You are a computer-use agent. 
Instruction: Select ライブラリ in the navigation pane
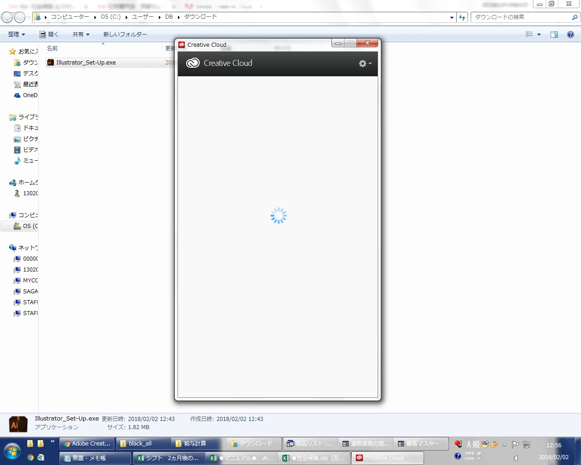coord(24,117)
